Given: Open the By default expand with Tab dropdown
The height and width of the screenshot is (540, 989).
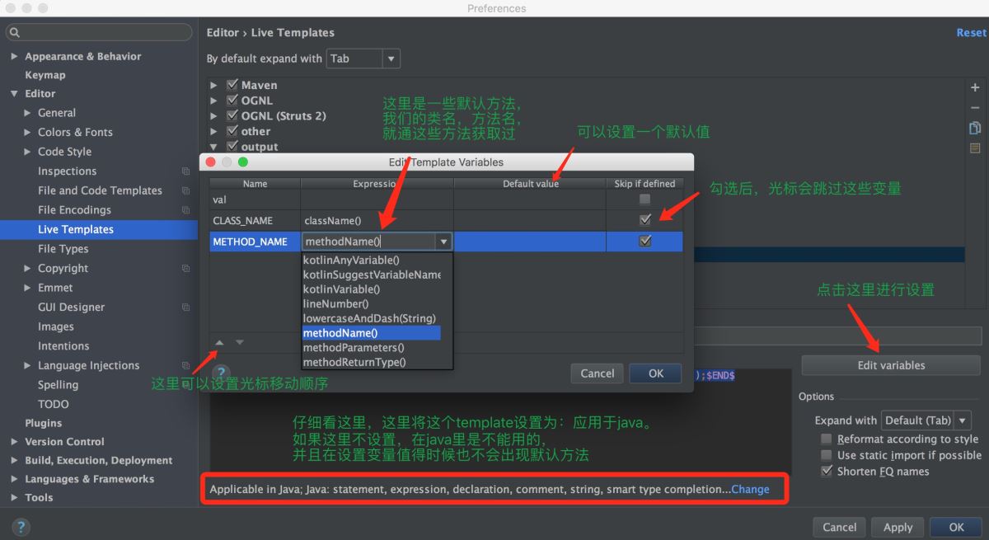Looking at the screenshot, I should coord(363,59).
